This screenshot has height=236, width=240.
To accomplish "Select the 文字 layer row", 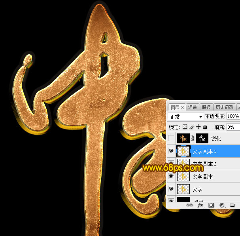I will click(203, 189).
